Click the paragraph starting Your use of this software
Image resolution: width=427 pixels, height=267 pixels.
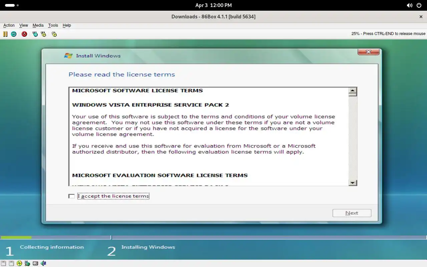point(203,125)
